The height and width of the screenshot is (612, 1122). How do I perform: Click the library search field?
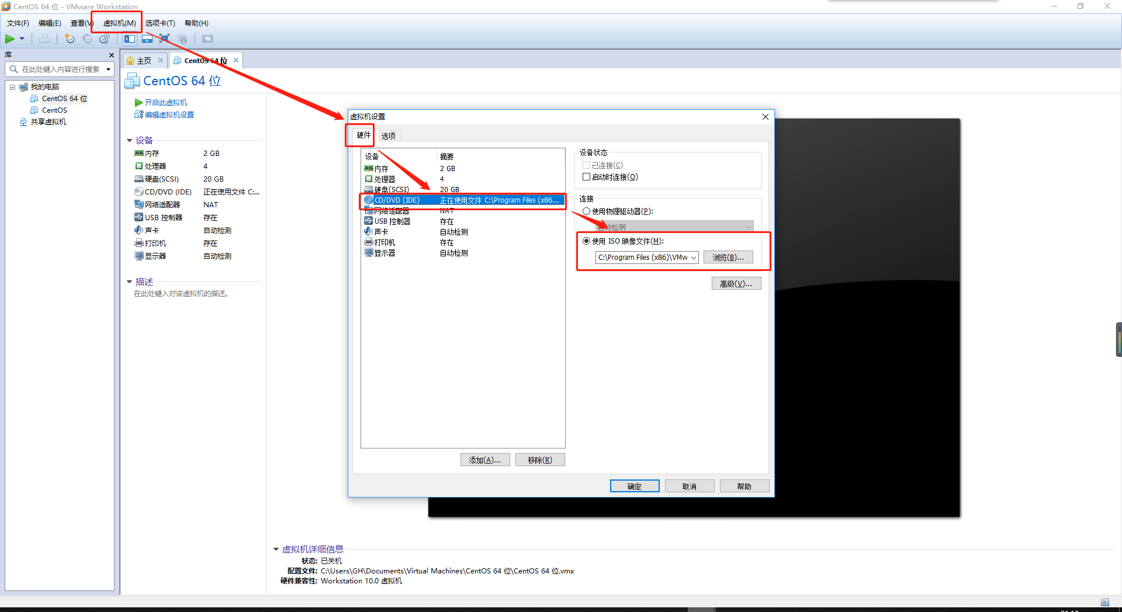60,69
